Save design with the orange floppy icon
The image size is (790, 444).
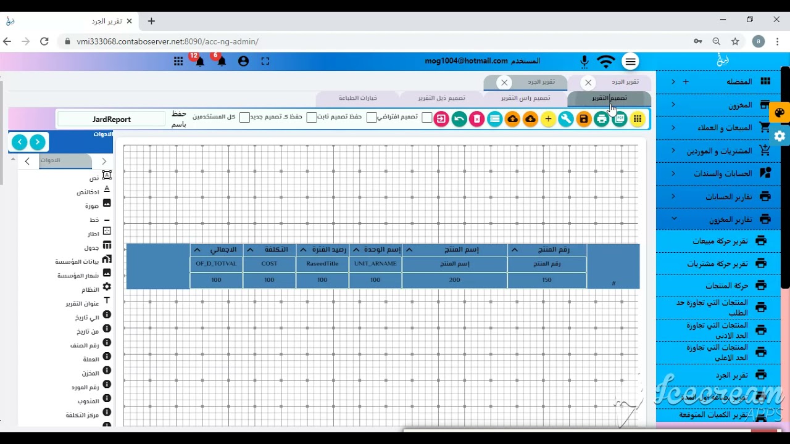tap(583, 119)
